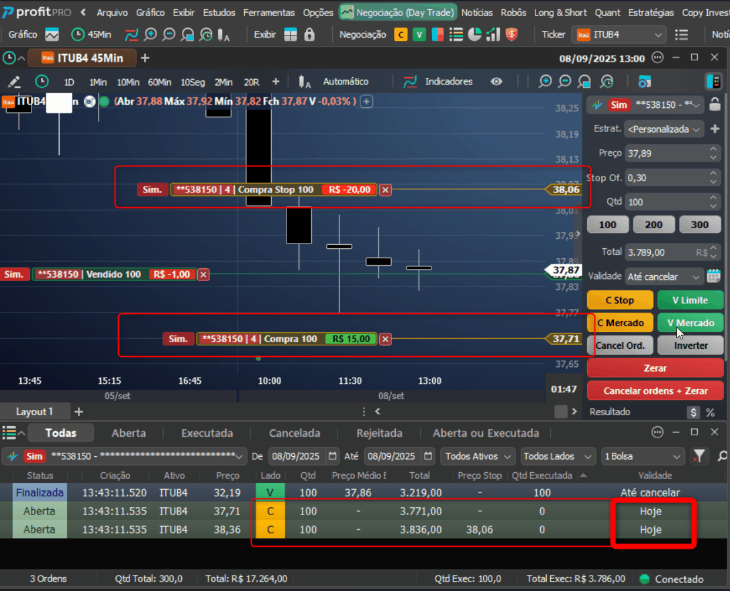Open the Validade Até cancelar dropdown
The height and width of the screenshot is (591, 730).
point(664,277)
